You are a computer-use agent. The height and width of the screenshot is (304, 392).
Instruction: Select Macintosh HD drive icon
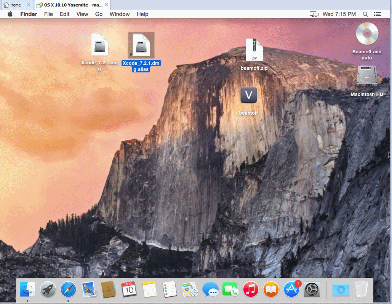[367, 76]
